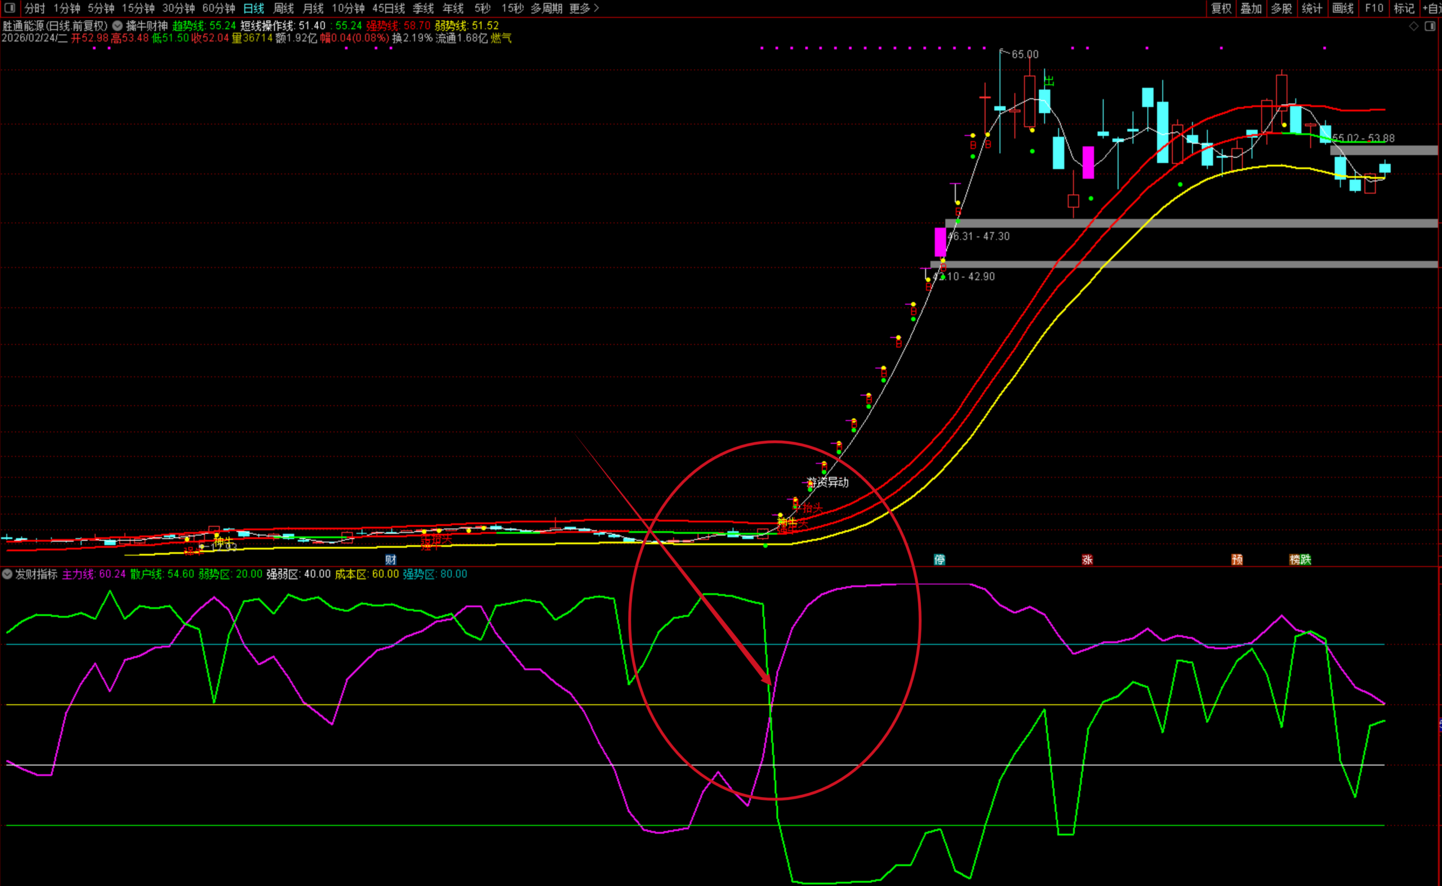Screen dimensions: 1442x886
Task: Select the 60分钟 period tab
Action: 218,8
